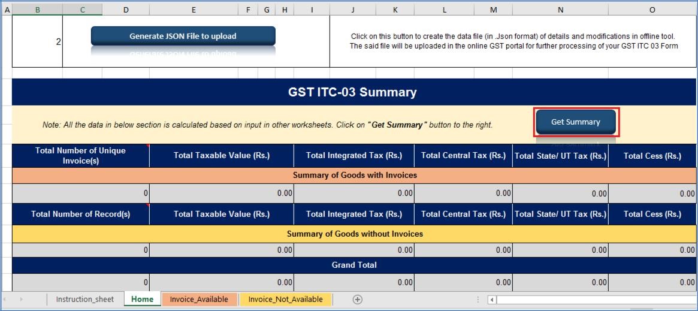The height and width of the screenshot is (311, 698).
Task: Switch to the Instruction_sheet tab
Action: (84, 300)
